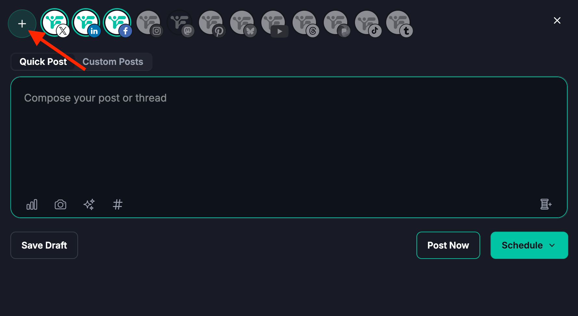Viewport: 578px width, 316px height.
Task: Deselect the X (Twitter) account avatar
Action: [x=55, y=23]
